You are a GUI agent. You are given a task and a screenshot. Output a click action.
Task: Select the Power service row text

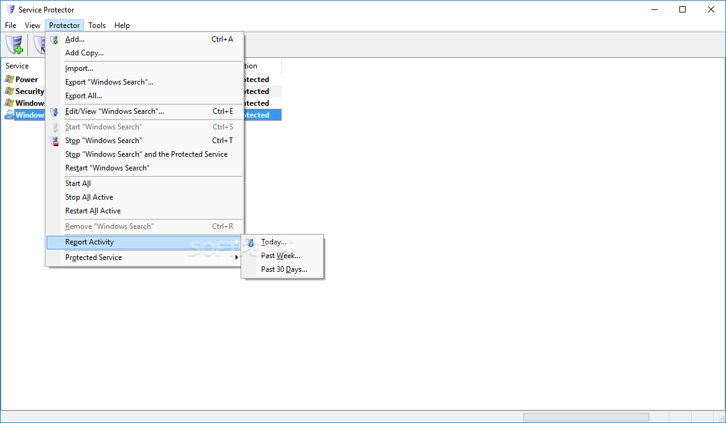pyautogui.click(x=27, y=80)
